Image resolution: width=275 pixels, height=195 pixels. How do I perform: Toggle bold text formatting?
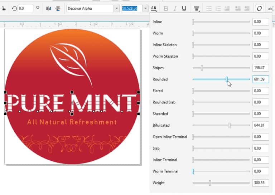pyautogui.click(x=165, y=9)
